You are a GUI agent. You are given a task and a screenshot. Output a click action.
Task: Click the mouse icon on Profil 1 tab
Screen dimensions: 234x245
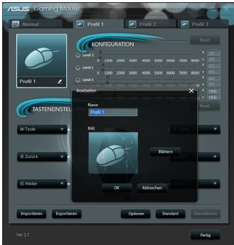(x=80, y=24)
